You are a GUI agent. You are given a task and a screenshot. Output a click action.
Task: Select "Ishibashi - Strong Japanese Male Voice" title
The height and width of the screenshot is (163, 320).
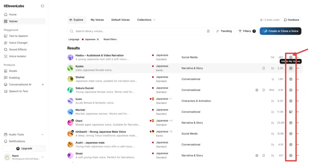pyautogui.click(x=101, y=132)
